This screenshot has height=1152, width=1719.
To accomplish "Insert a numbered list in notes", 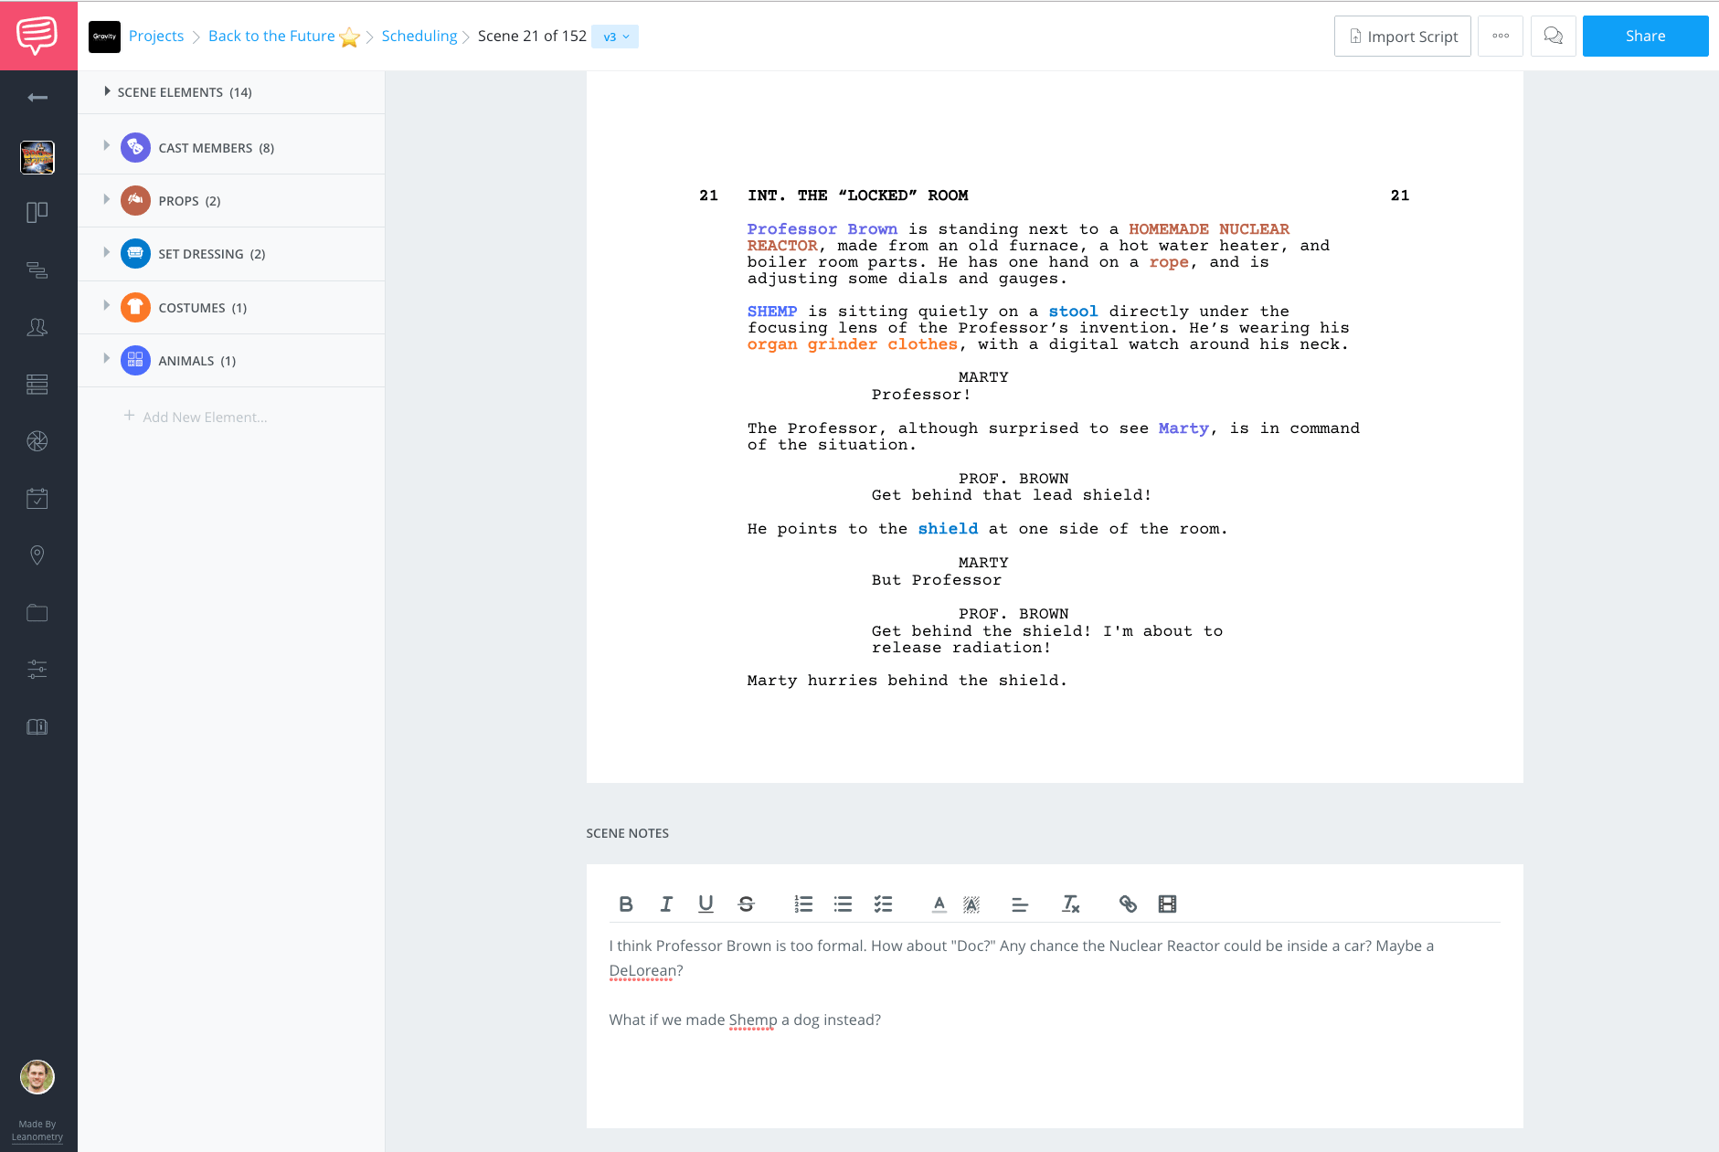I will point(803,904).
